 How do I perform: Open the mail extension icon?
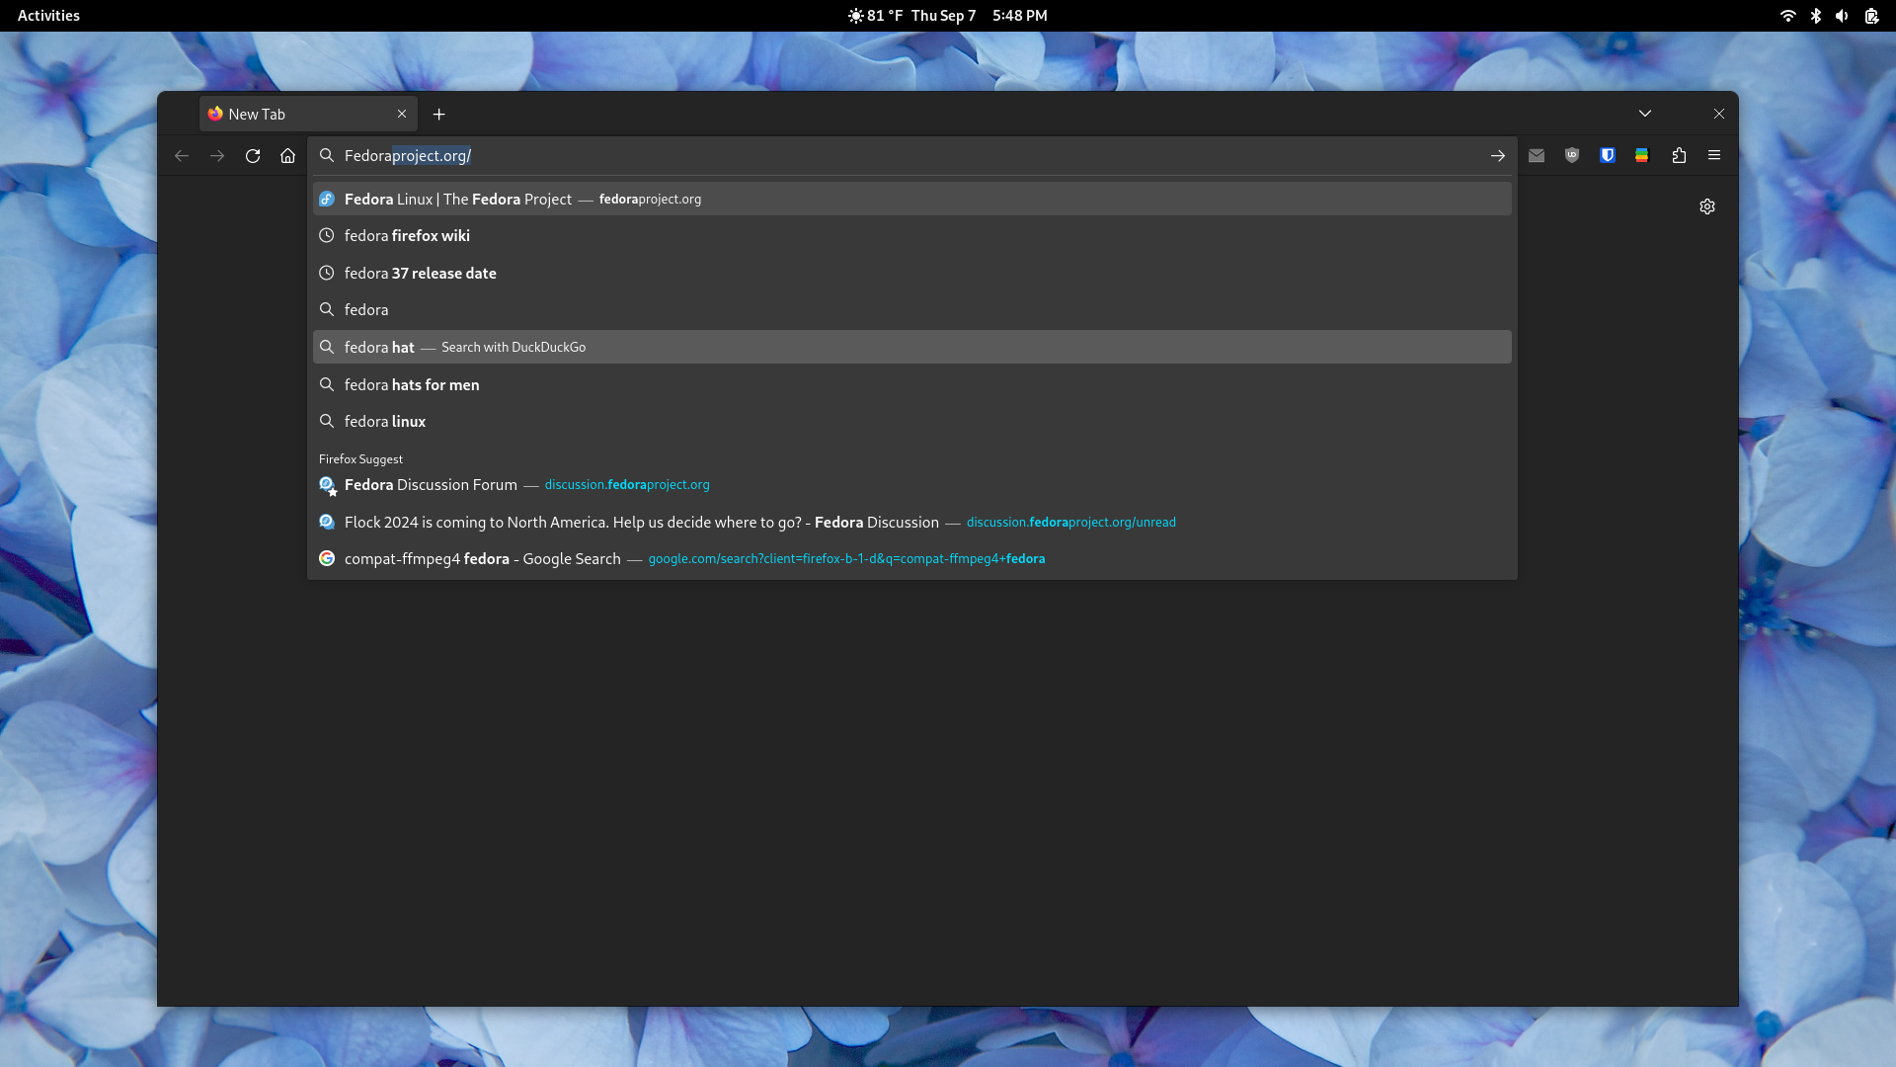1537,155
